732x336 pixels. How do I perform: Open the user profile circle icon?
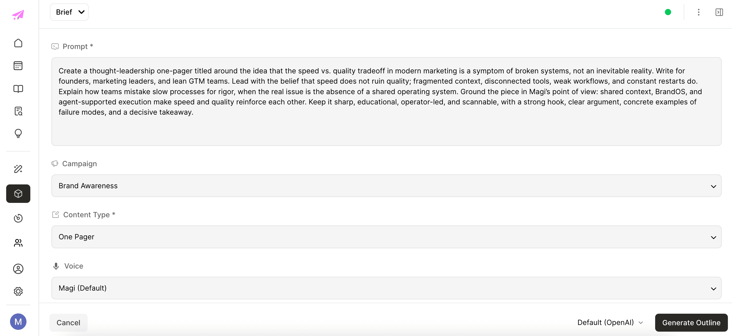[18, 269]
